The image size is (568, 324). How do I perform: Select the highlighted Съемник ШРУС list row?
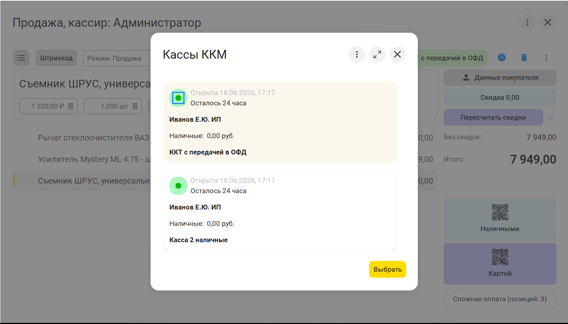pyautogui.click(x=82, y=181)
